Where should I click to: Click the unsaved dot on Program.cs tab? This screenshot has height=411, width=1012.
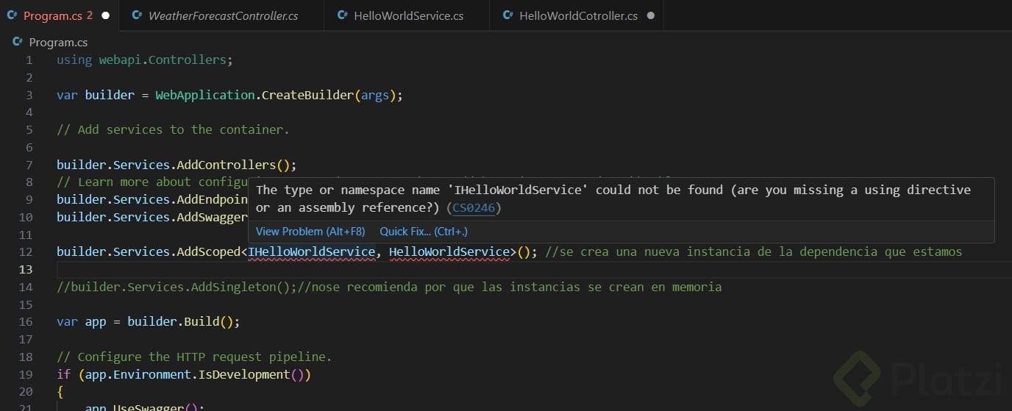106,15
